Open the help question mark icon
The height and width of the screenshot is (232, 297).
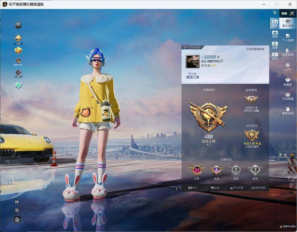tap(275, 13)
